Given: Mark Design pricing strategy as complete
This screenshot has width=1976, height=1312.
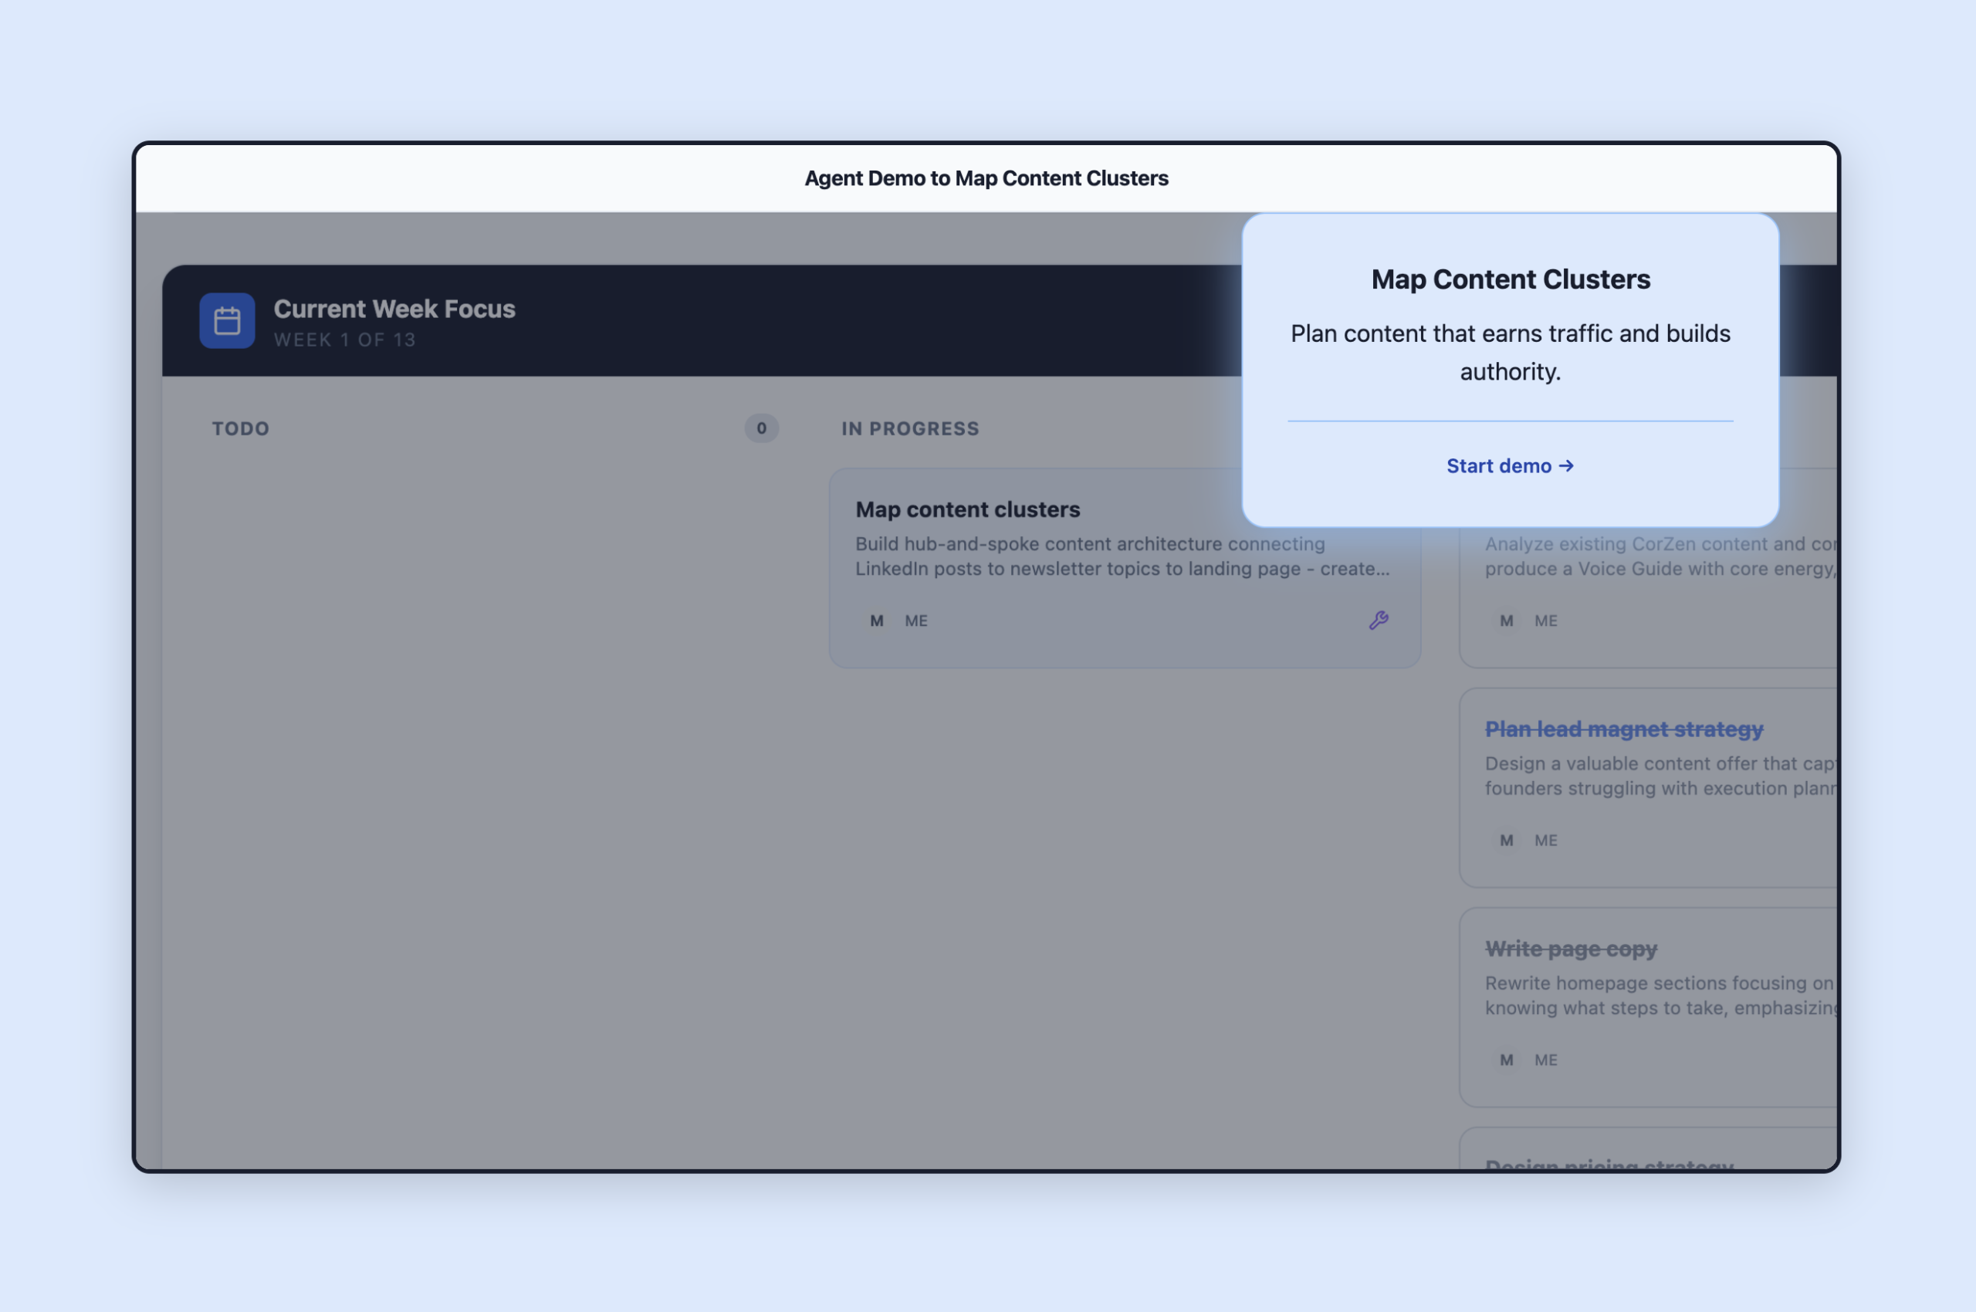Looking at the screenshot, I should (1608, 1163).
